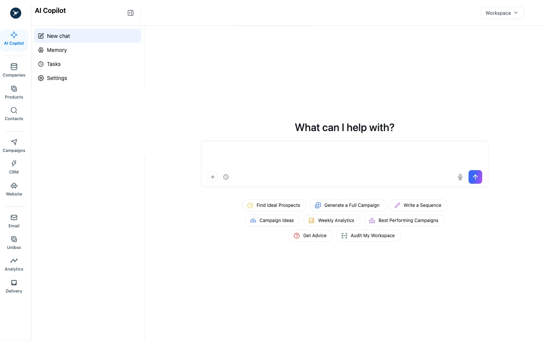This screenshot has height=341, width=545.
Task: Open the Memory menu item
Action: [87, 50]
